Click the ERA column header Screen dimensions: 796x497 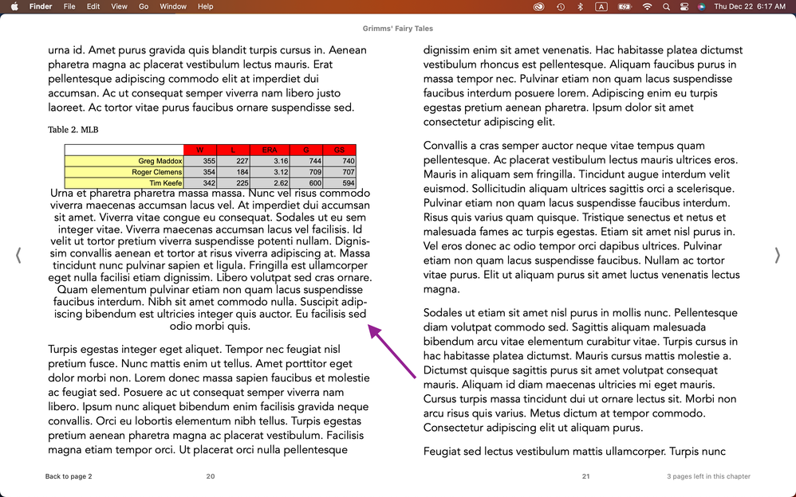(270, 150)
